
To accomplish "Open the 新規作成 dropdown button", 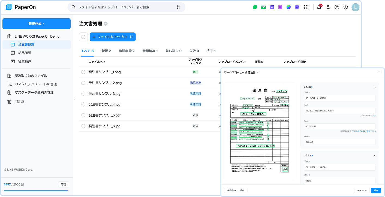I will (37, 24).
